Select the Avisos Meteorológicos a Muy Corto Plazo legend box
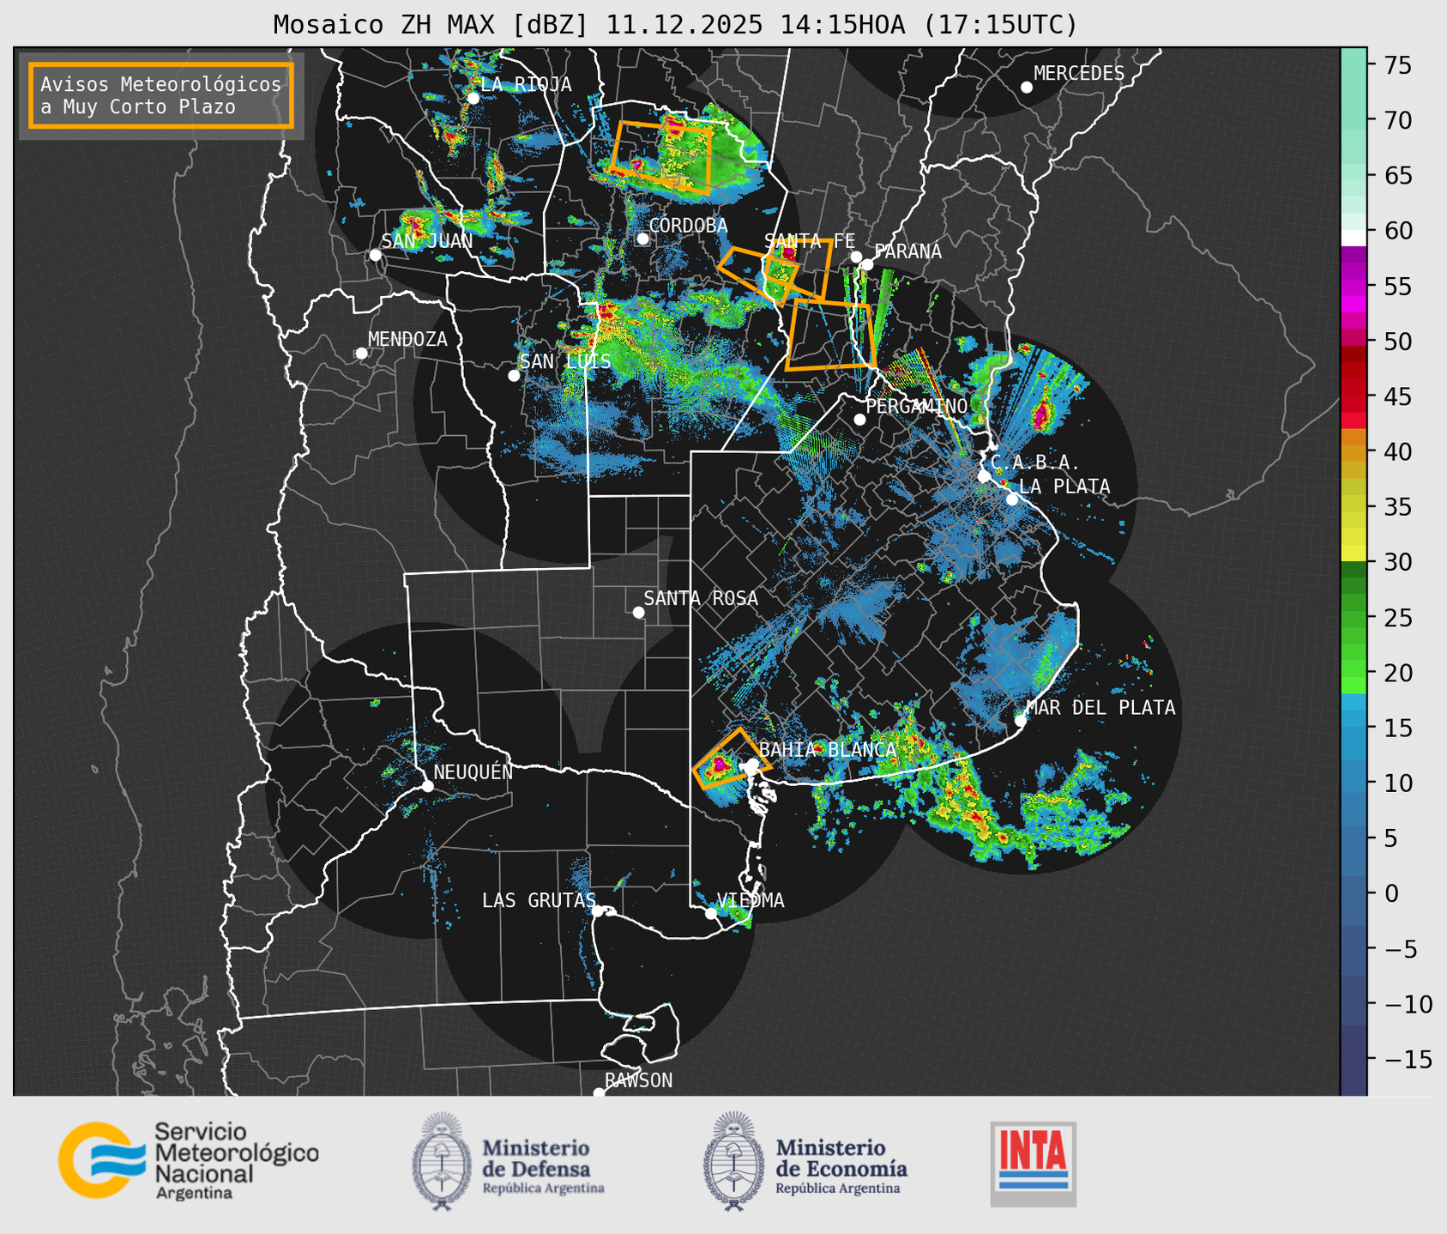 click(161, 95)
